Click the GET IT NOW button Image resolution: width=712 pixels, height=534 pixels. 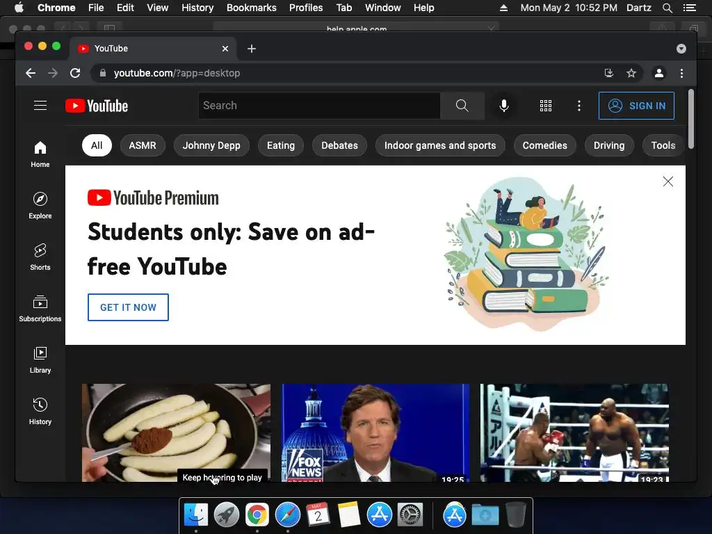(128, 307)
